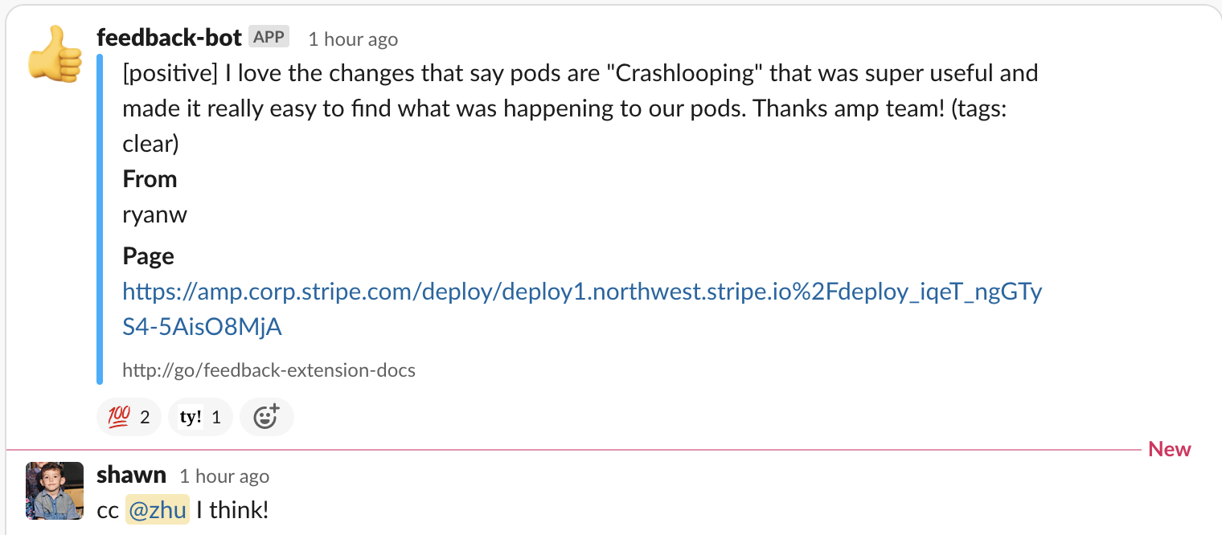Click the From field heading
Image resolution: width=1222 pixels, height=535 pixels.
point(150,179)
